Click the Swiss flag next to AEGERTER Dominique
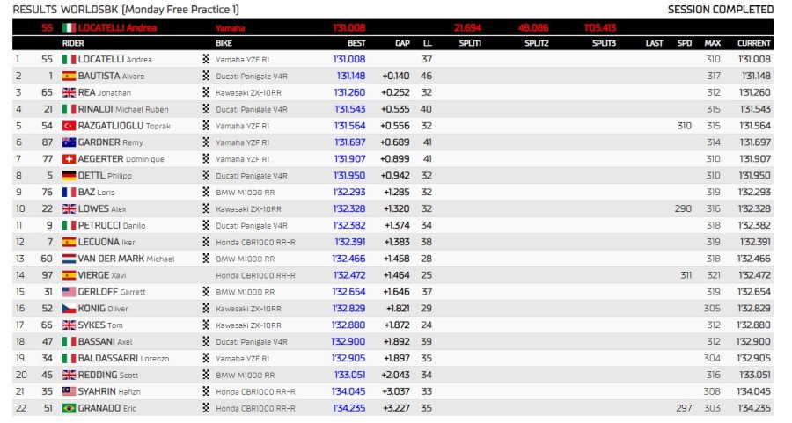Viewport: 792px width, 423px height. point(69,159)
